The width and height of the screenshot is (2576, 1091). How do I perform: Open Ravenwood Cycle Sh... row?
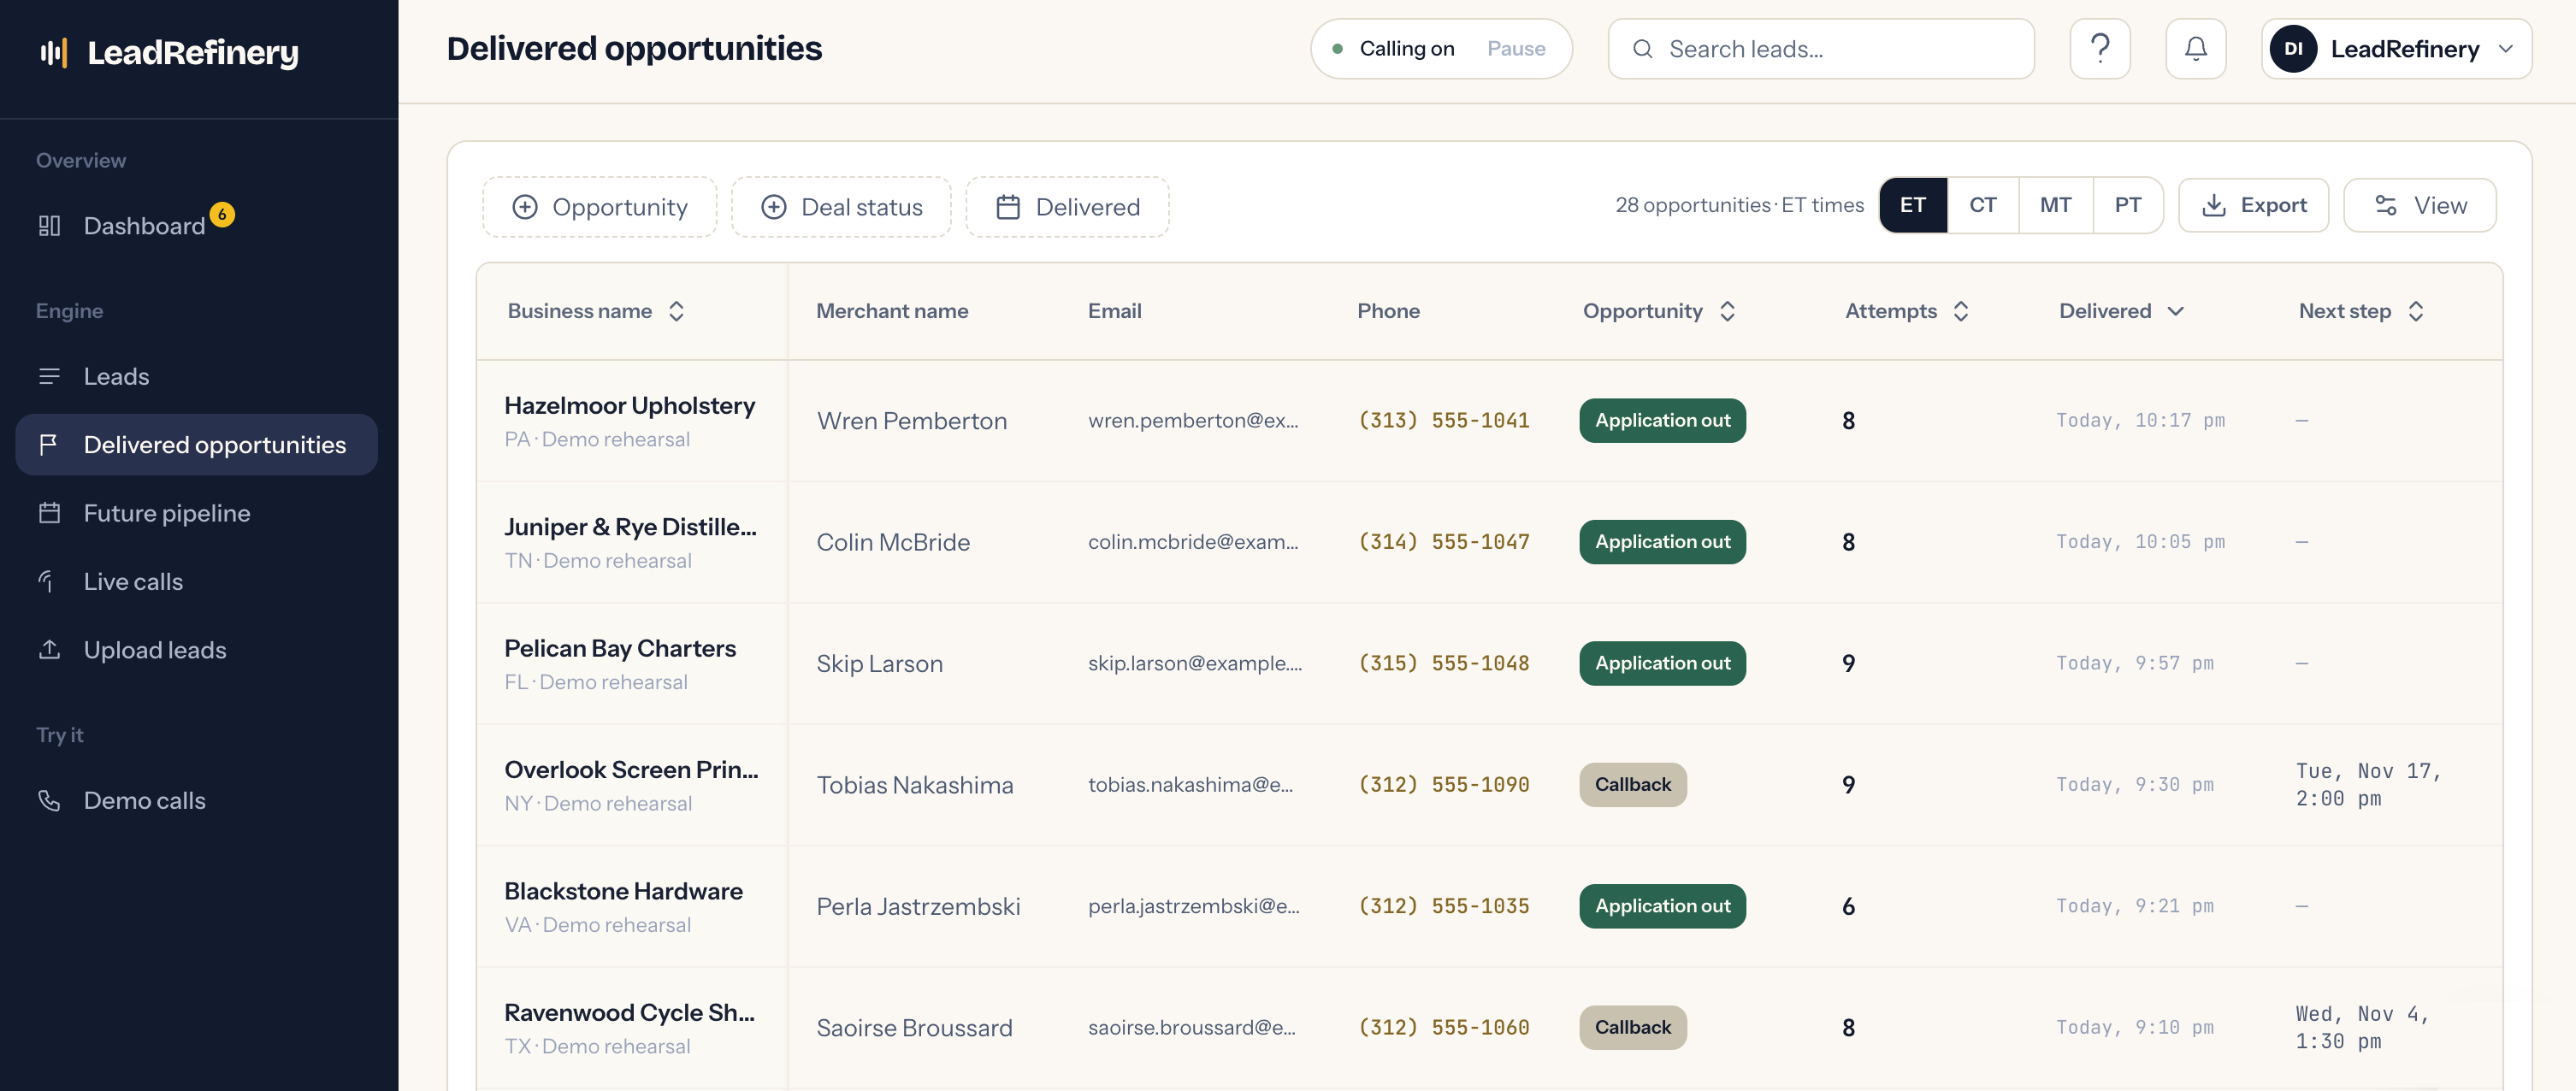(1489, 1028)
